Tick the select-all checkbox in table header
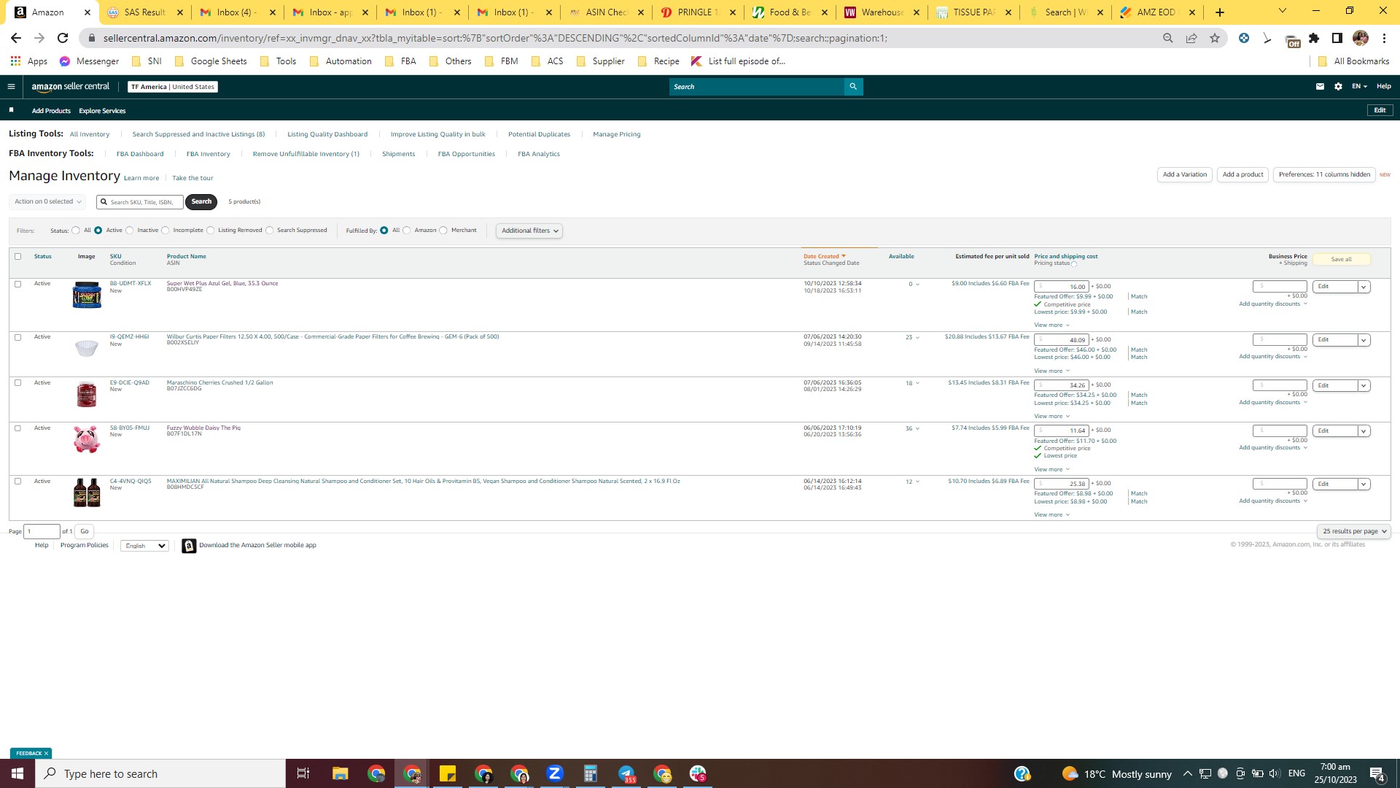 point(18,256)
